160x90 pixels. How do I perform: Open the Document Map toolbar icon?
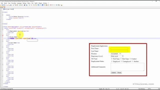click(46, 5)
